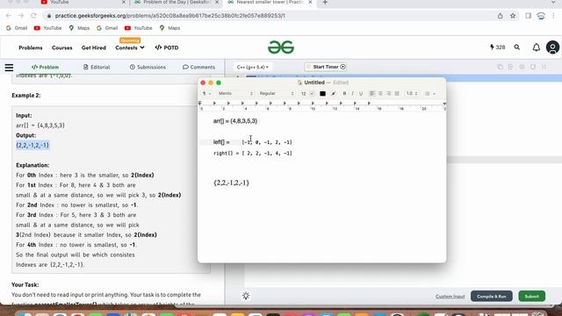Click the right margin marker on ruler
Image resolution: width=562 pixels, height=316 pixels.
[444, 104]
